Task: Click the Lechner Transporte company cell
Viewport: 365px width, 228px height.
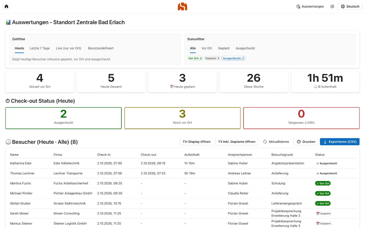Action: 68,173
